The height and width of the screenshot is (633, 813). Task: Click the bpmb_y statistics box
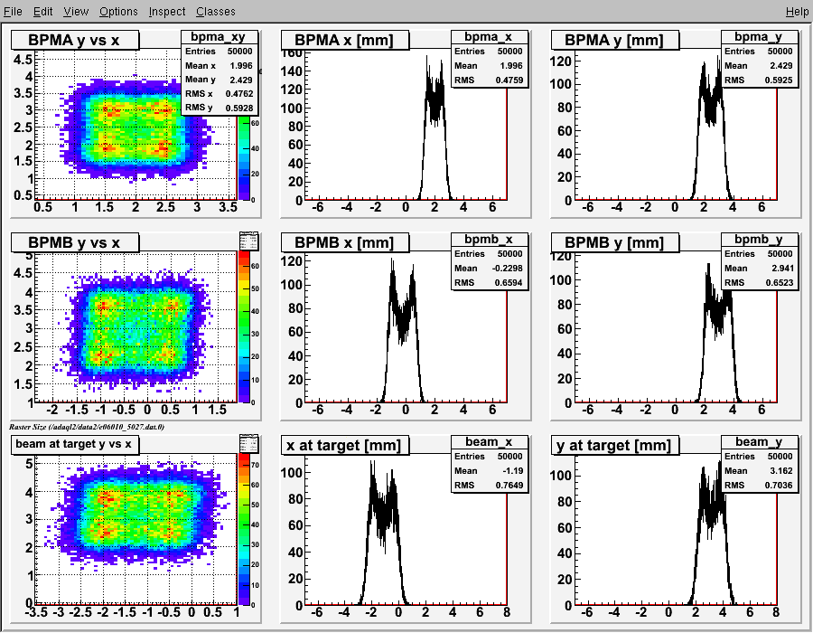760,261
